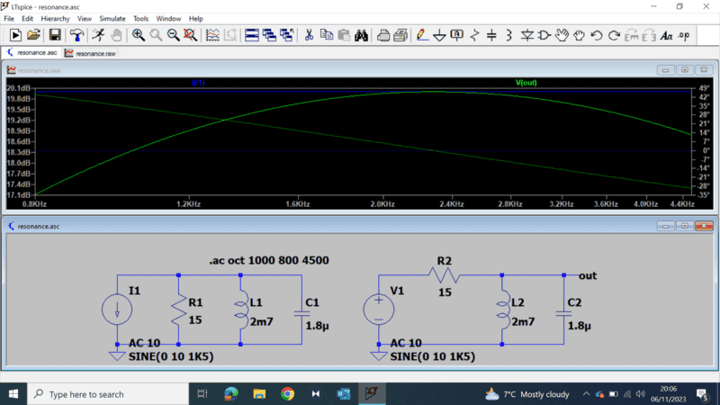Click the C2 value 1.8µ
720x405 pixels.
tap(579, 326)
